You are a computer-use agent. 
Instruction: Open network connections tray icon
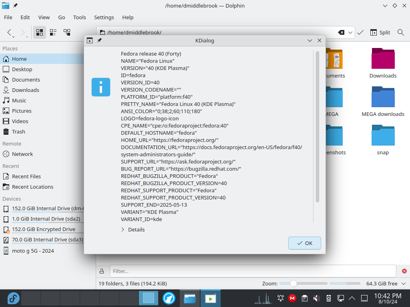[340, 298]
